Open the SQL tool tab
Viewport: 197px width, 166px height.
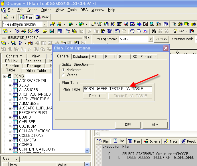click(9, 17)
